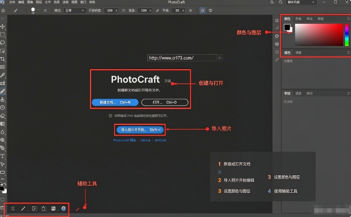Open the 基本功能 workspace dropdown
351x217 pixels.
click(x=301, y=2)
